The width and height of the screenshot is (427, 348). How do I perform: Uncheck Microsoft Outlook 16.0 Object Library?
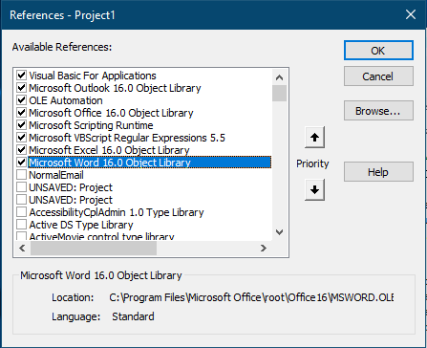[x=21, y=88]
